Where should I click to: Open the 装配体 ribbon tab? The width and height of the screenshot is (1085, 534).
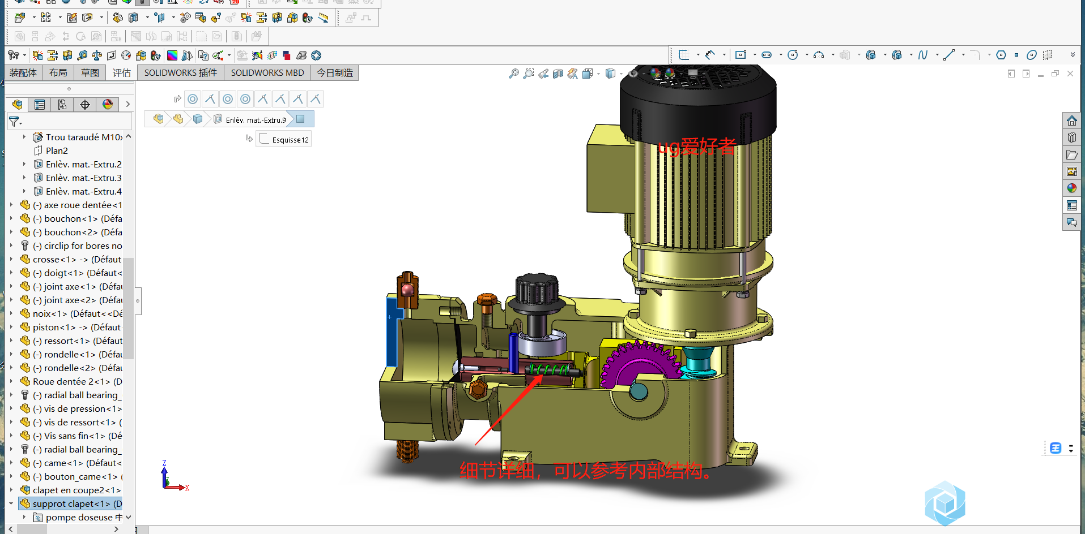pos(23,72)
